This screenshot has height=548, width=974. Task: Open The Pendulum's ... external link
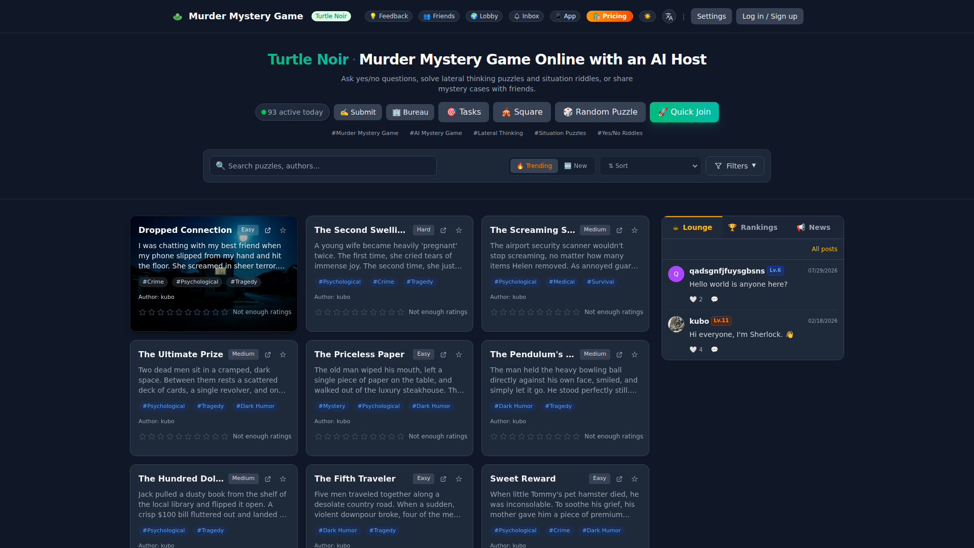pyautogui.click(x=619, y=355)
